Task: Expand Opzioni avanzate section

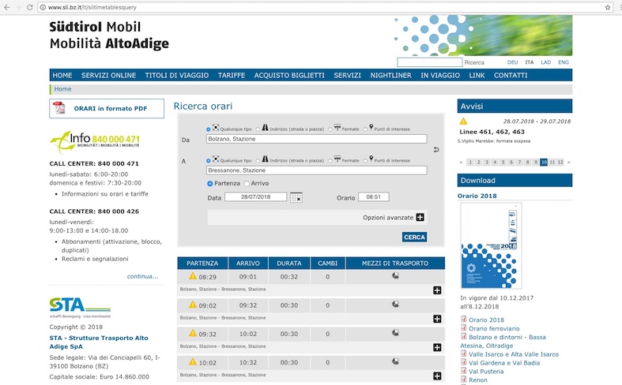Action: tap(420, 217)
